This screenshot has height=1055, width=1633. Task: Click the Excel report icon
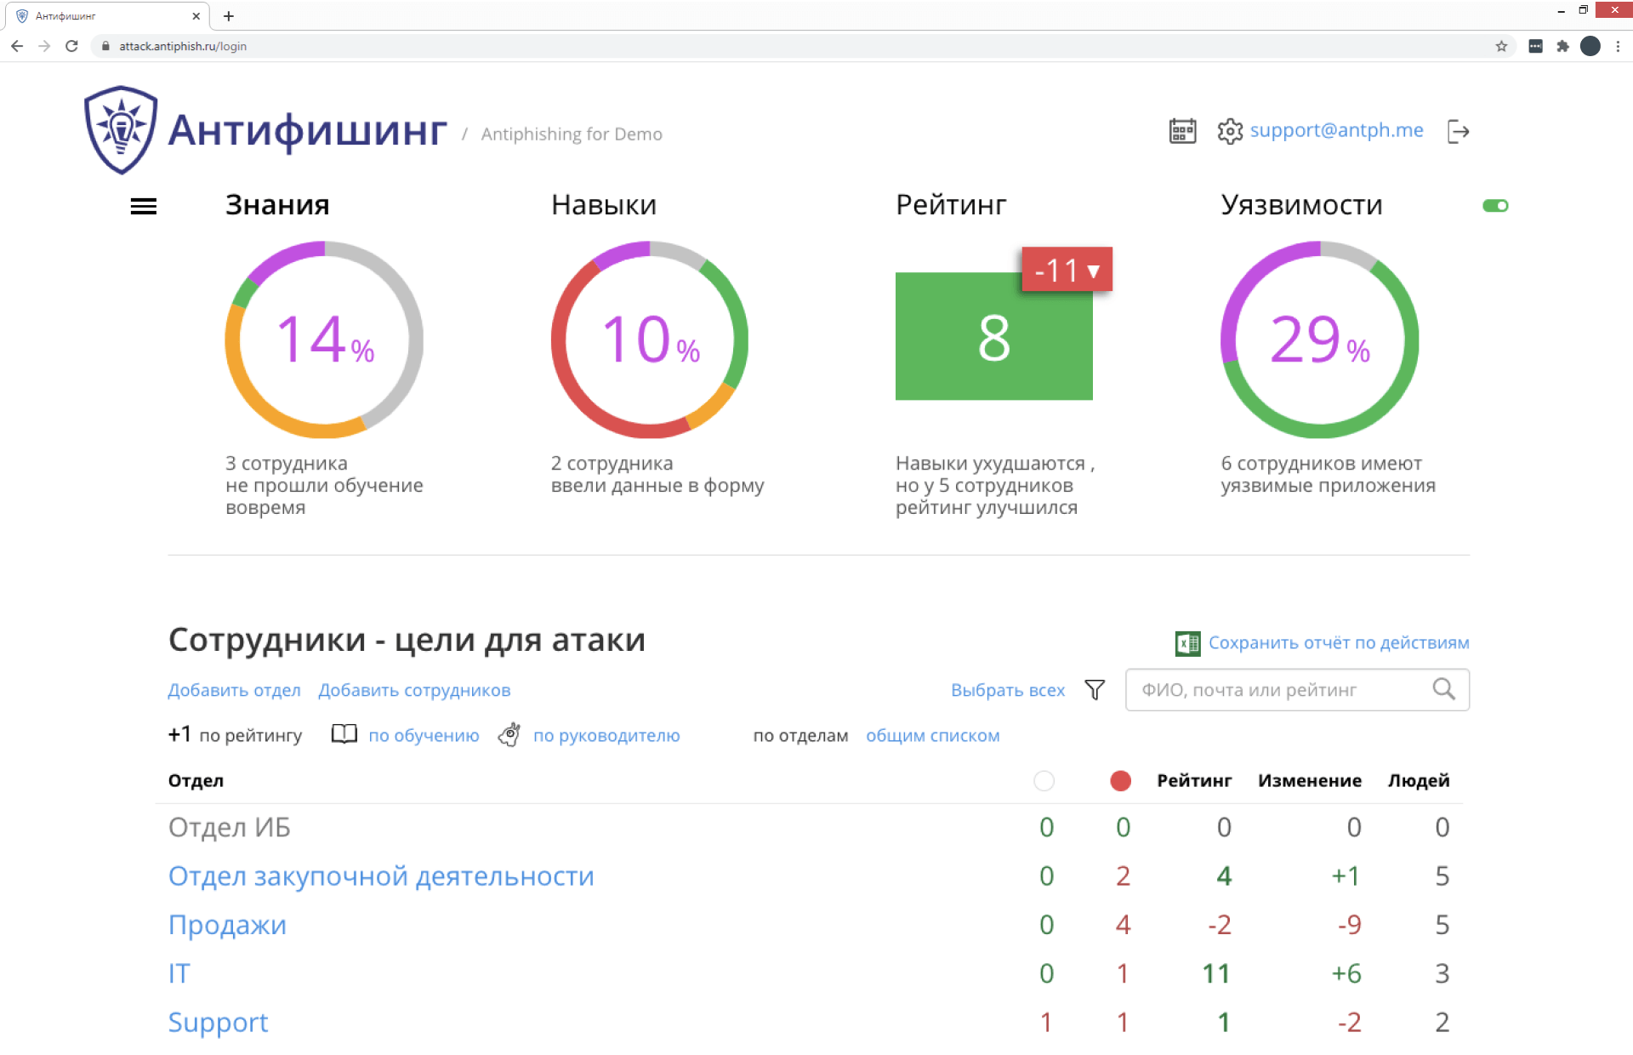(1187, 643)
